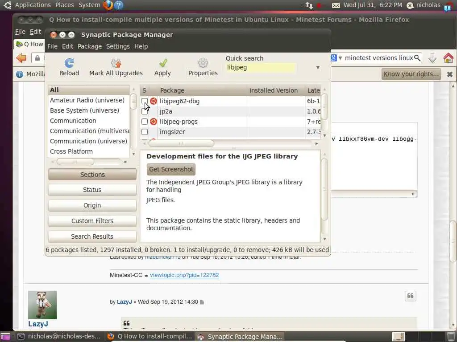Open the Applications menu in top panel
The width and height of the screenshot is (457, 342).
(x=33, y=5)
